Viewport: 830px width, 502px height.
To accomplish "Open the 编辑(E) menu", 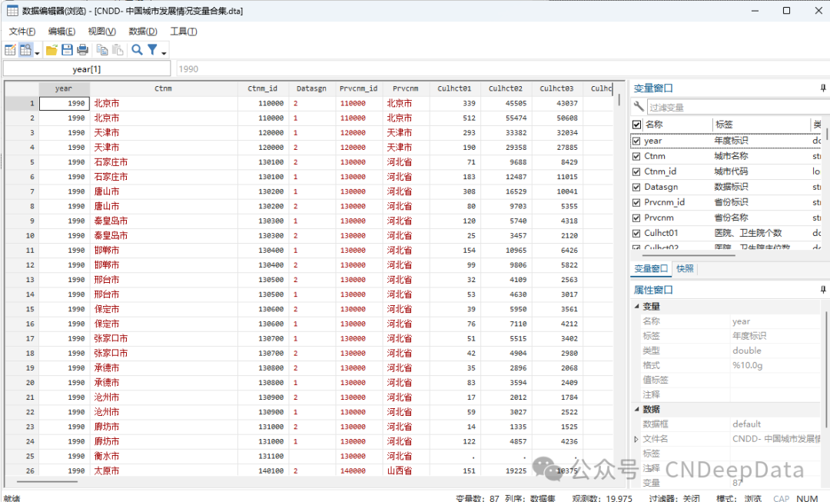I will (x=61, y=32).
